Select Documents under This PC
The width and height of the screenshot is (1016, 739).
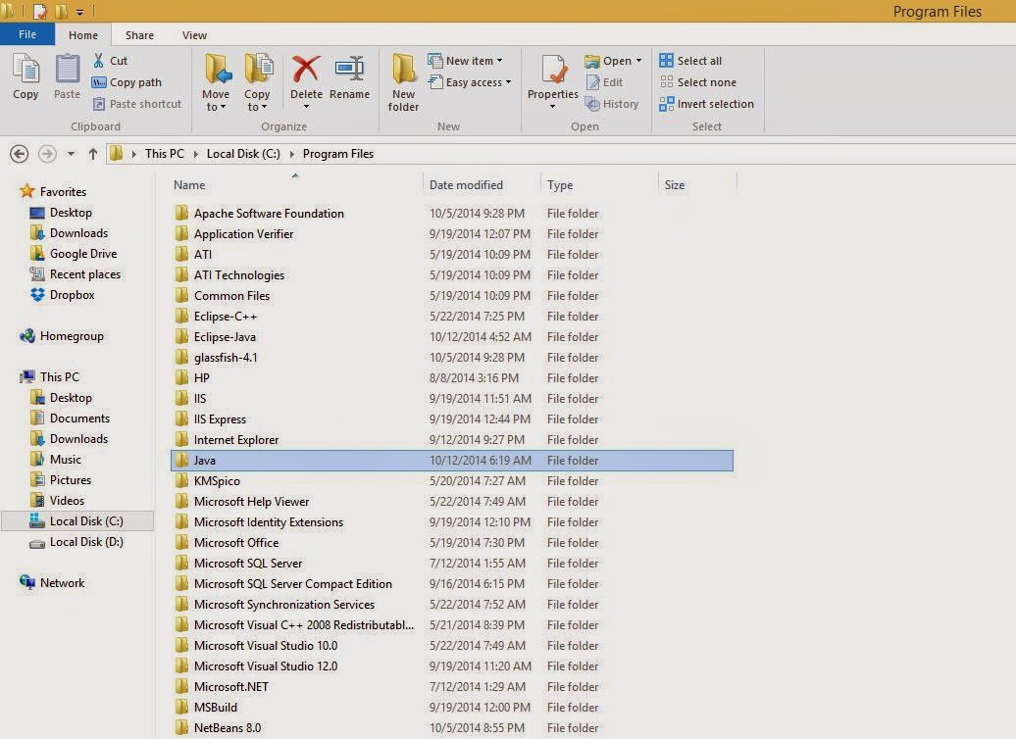[x=71, y=418]
